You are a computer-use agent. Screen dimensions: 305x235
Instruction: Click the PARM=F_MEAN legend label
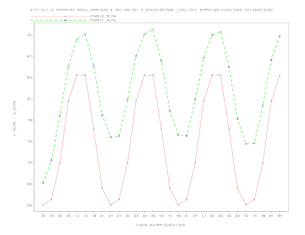pyautogui.click(x=103, y=20)
